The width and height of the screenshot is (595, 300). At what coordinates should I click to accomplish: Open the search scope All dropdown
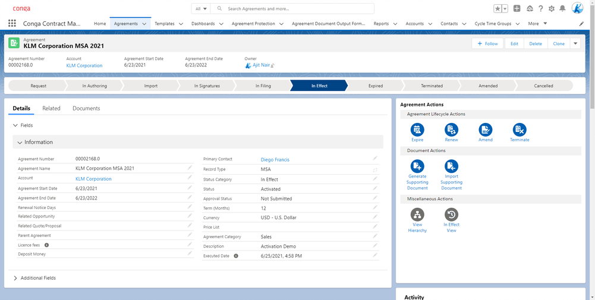pyautogui.click(x=201, y=8)
